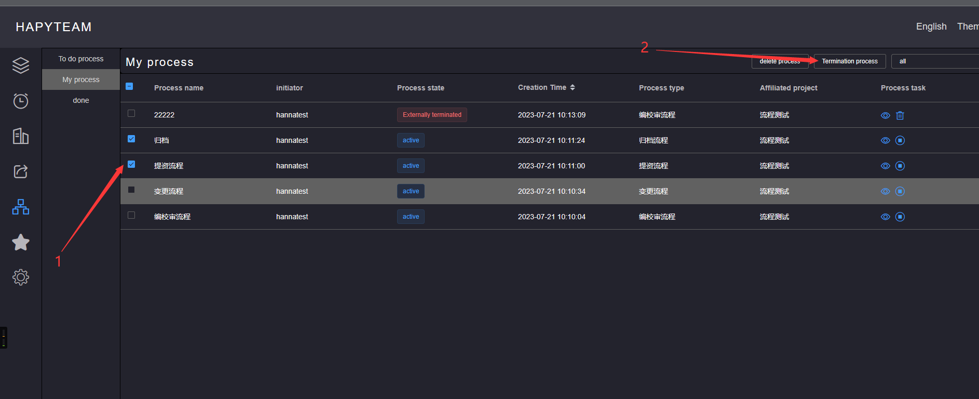View details of the 提资流程 process
The image size is (979, 399).
[886, 166]
